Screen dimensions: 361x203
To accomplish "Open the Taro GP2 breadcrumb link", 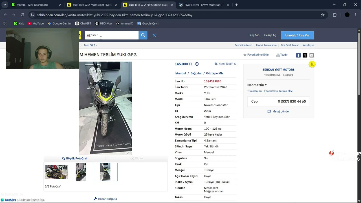I will (89, 45).
